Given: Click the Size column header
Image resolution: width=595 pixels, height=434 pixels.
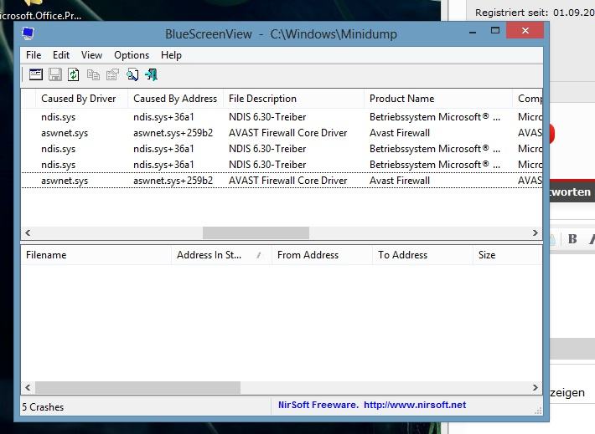Looking at the screenshot, I should point(507,255).
